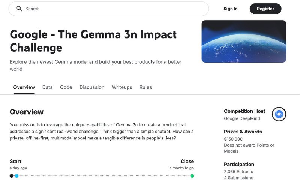Image resolution: width=300 pixels, height=187 pixels.
Task: Focus the Search input field
Action: (109, 9)
